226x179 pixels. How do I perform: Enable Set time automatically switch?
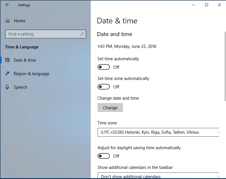103,67
